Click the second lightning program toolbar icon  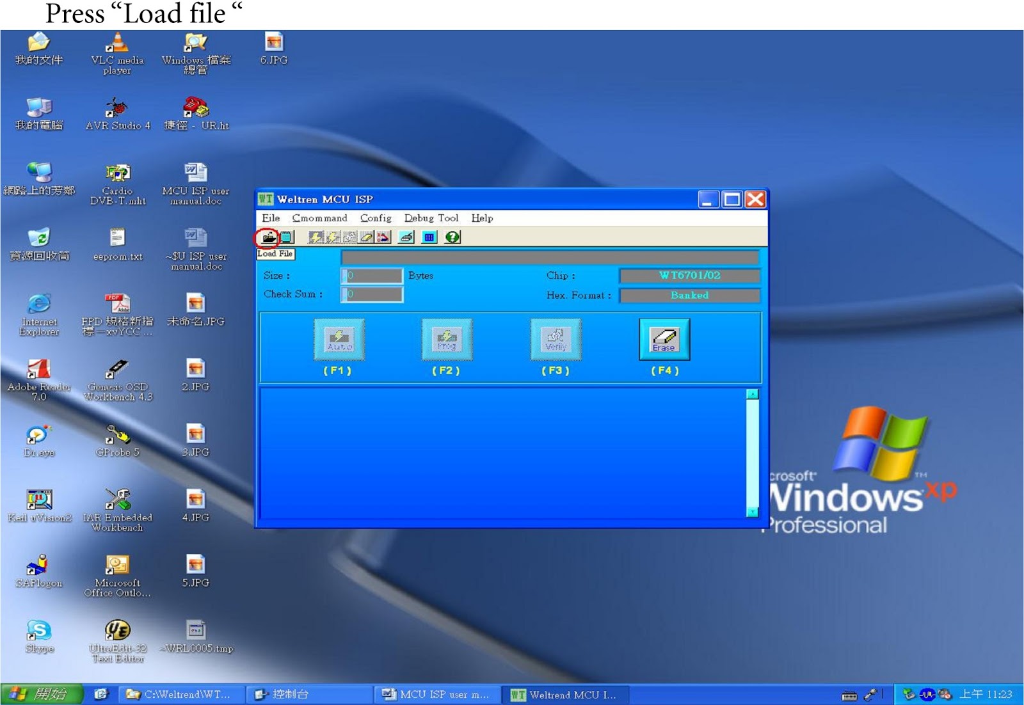[x=332, y=237]
